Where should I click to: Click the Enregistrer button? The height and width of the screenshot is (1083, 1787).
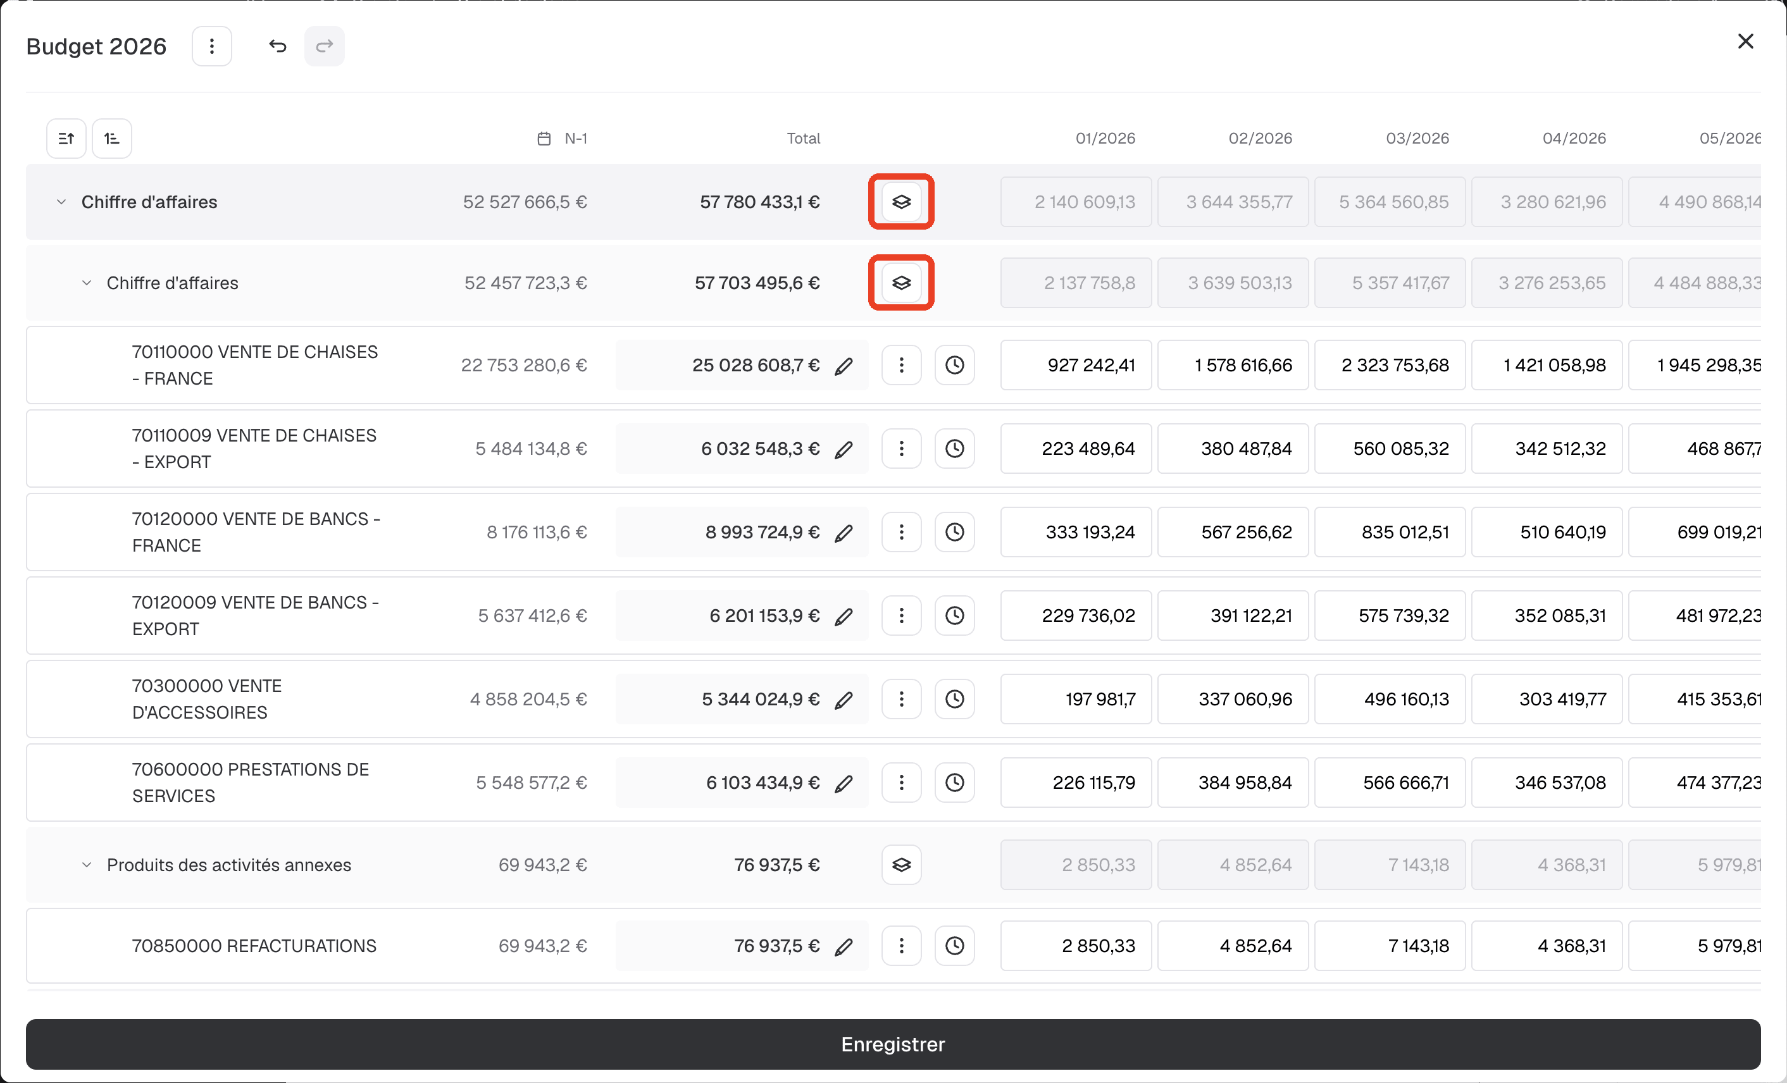893,1044
